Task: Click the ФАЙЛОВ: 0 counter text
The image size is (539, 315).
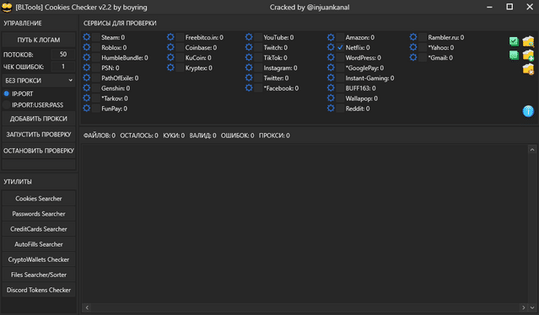Action: pyautogui.click(x=100, y=136)
